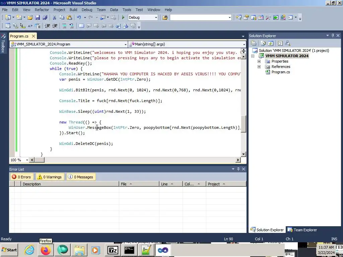
Task: Click the New Project toolbar icon
Action: [x=8, y=17]
